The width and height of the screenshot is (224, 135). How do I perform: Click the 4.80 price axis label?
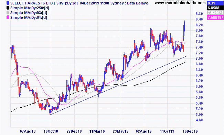point(199,120)
